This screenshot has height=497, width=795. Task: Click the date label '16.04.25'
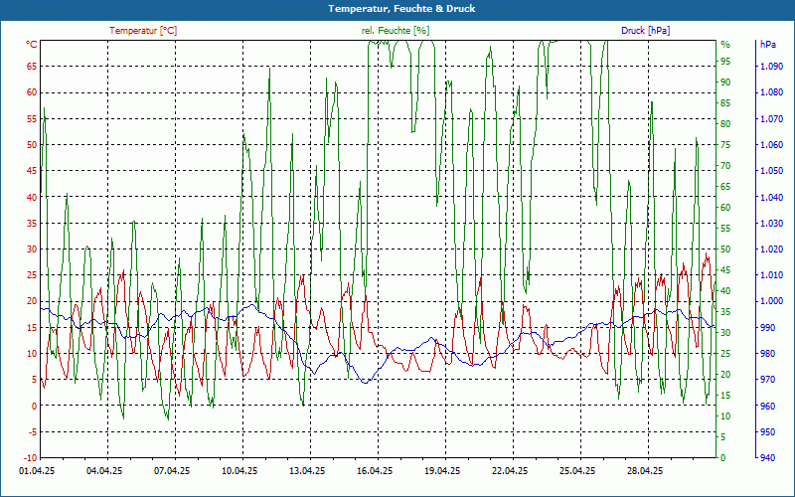375,471
